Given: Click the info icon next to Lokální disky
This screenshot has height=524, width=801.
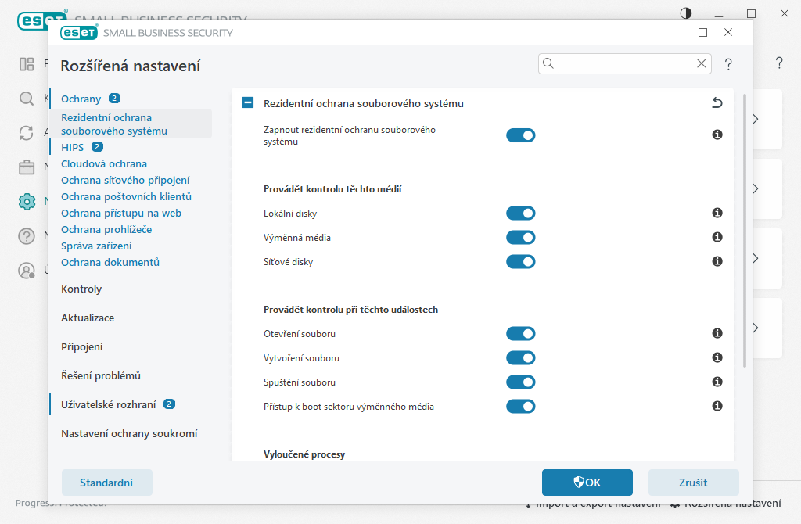Looking at the screenshot, I should 717,214.
